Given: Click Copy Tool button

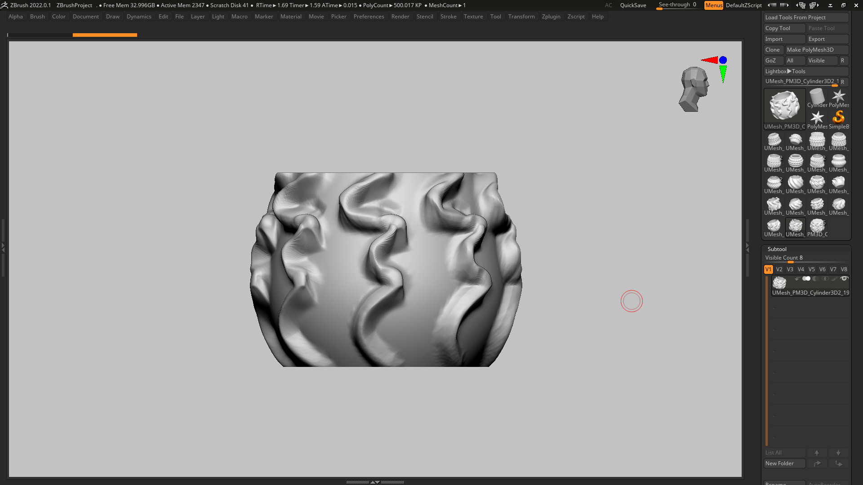Looking at the screenshot, I should click(x=784, y=28).
